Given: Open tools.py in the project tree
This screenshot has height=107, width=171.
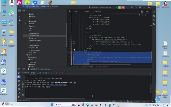Looking at the screenshot, I should coord(32,16).
